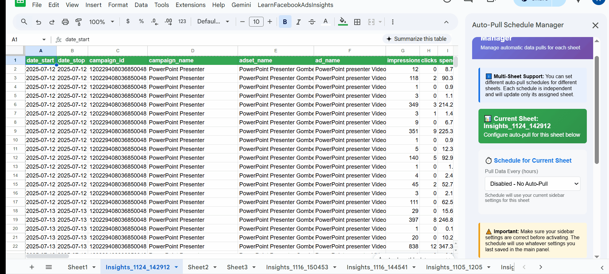Collapse the toolbar with the up chevron

[x=446, y=22]
